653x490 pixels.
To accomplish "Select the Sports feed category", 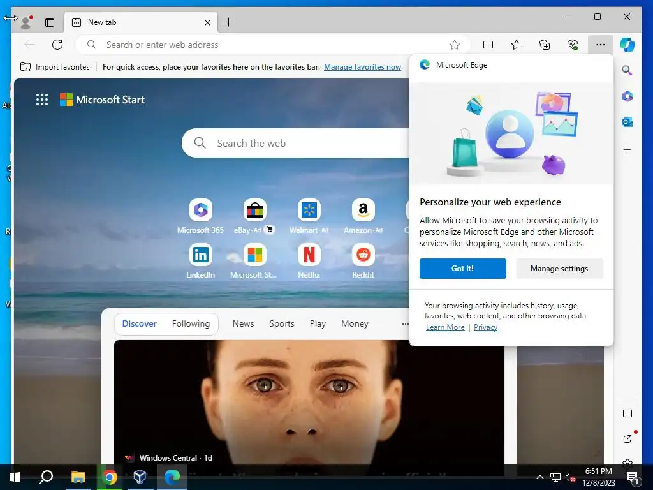I will coord(281,323).
